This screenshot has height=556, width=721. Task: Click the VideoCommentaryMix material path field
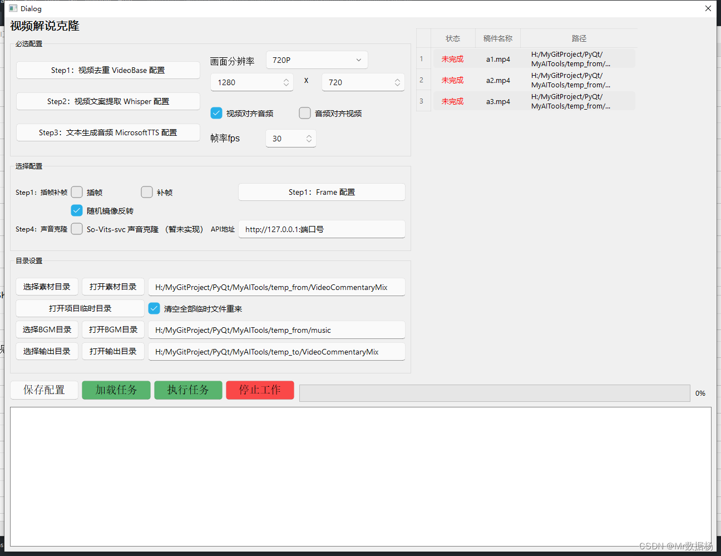(276, 287)
